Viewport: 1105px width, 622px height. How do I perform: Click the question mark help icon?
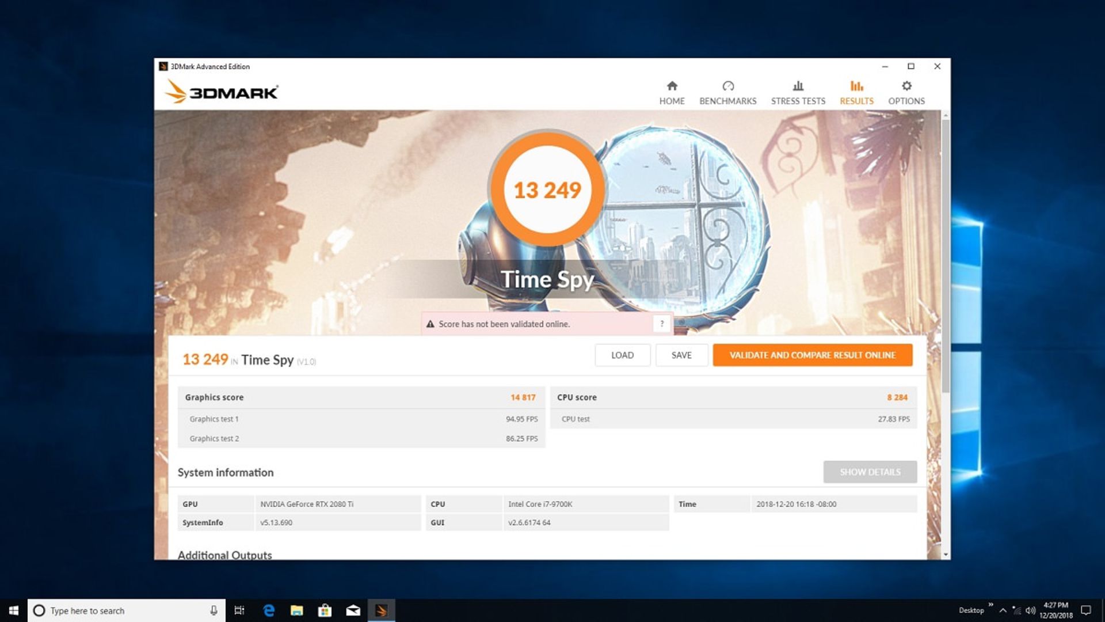(x=662, y=324)
